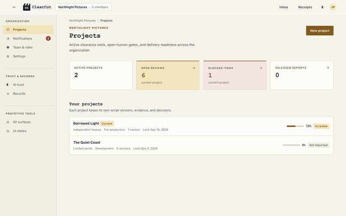Viewport: 346px width, 216px height.
Task: Click the Current badge on Borrowed Light
Action: pyautogui.click(x=107, y=124)
